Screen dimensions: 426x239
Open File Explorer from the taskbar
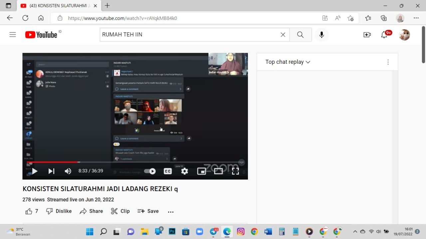(144, 232)
